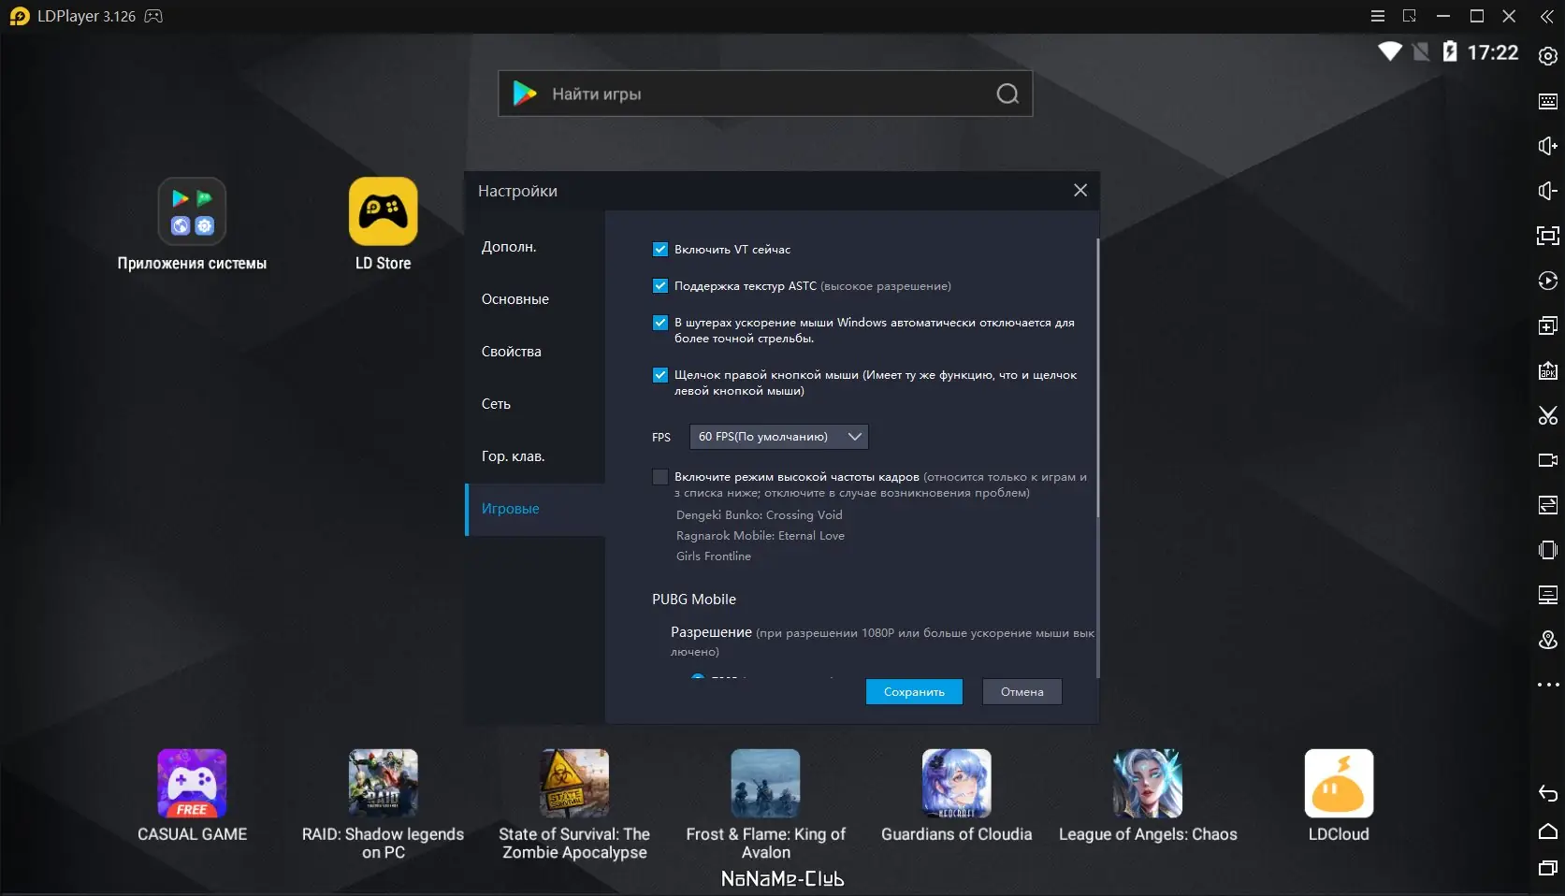Open LDPlayer settings gear in right sidebar
1565x896 pixels.
pyautogui.click(x=1548, y=56)
